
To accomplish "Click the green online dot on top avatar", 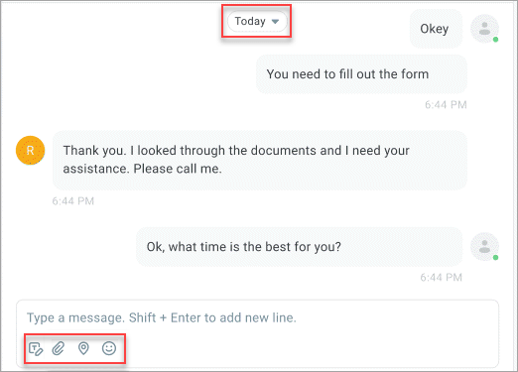I will [x=495, y=40].
